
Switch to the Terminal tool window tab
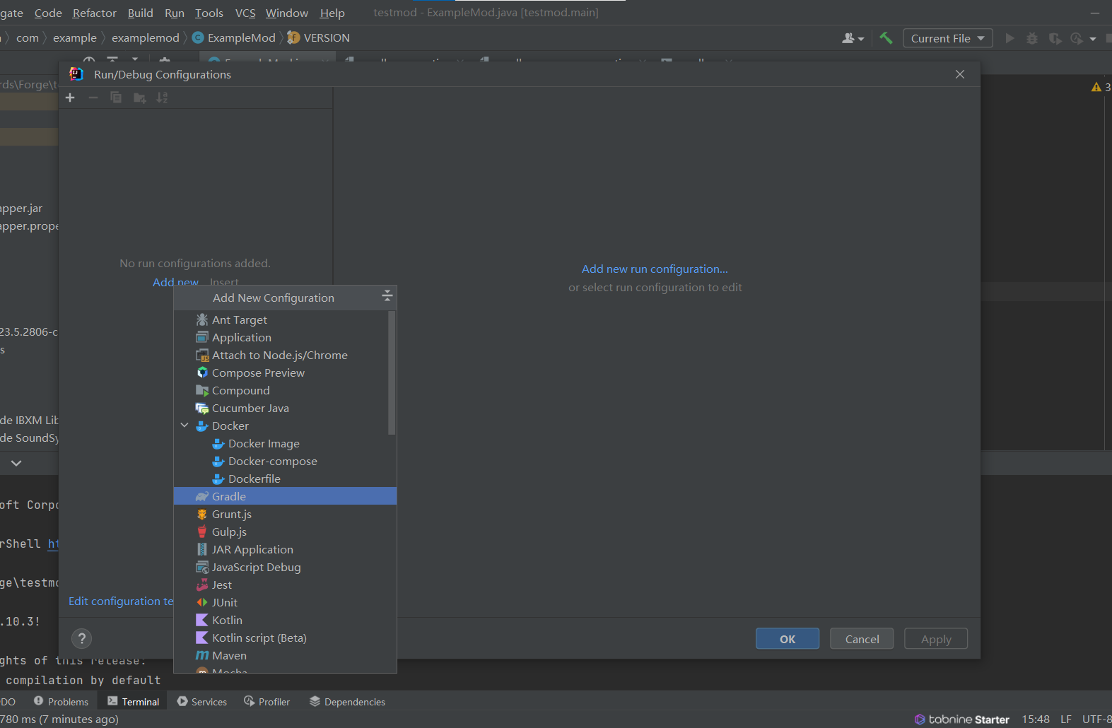134,701
